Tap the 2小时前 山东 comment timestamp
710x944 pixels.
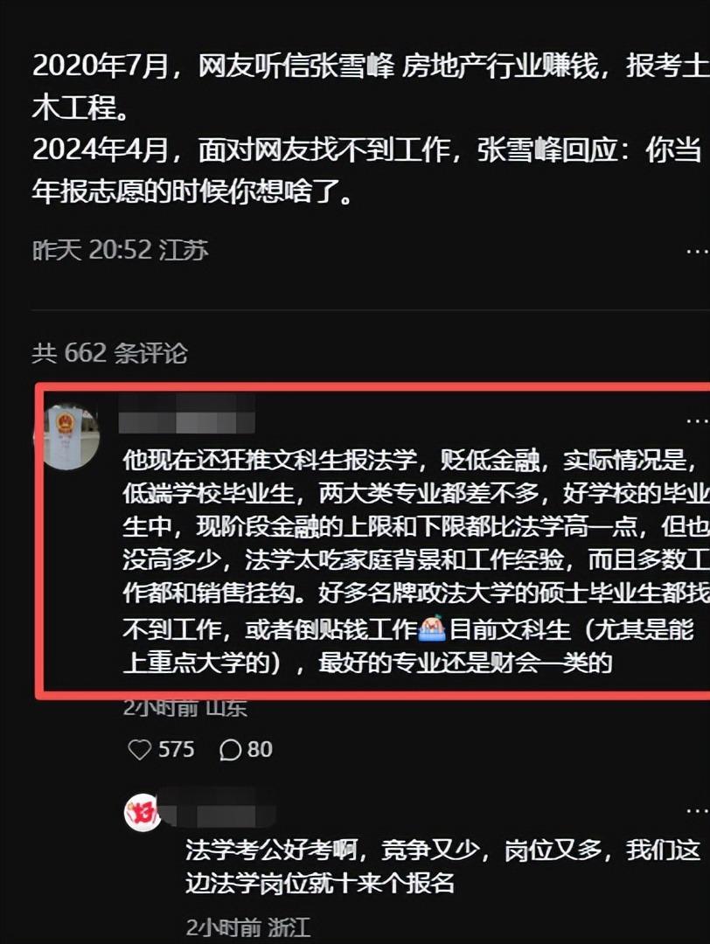[x=184, y=708]
